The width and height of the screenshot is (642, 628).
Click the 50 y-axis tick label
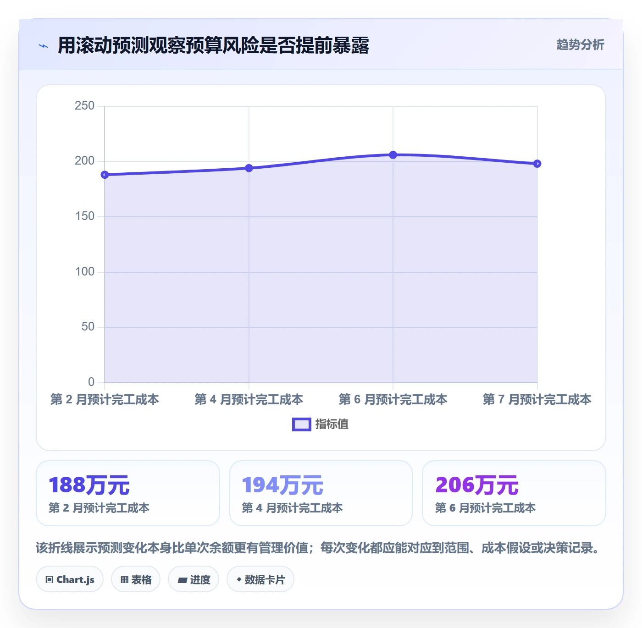pyautogui.click(x=88, y=327)
